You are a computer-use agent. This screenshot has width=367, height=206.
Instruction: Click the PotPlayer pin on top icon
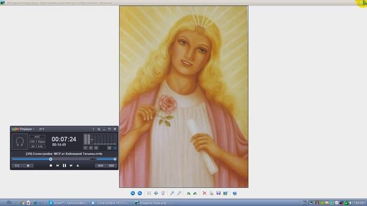93,129
